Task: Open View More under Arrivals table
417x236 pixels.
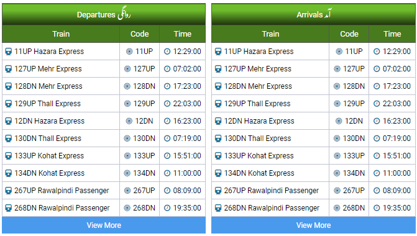Action: pos(313,225)
